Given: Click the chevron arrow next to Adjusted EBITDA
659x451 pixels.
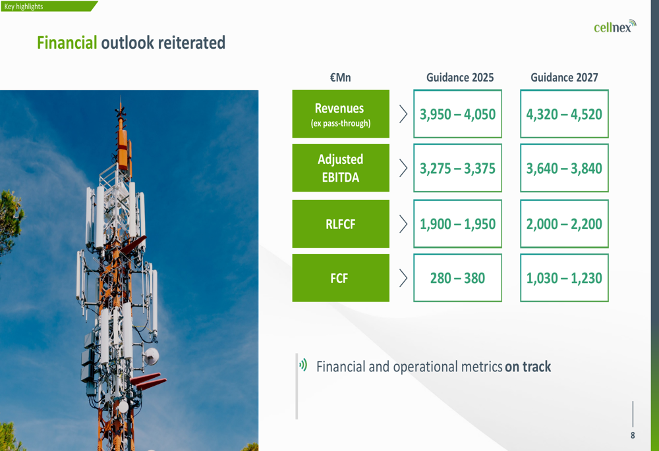Looking at the screenshot, I should coord(403,168).
